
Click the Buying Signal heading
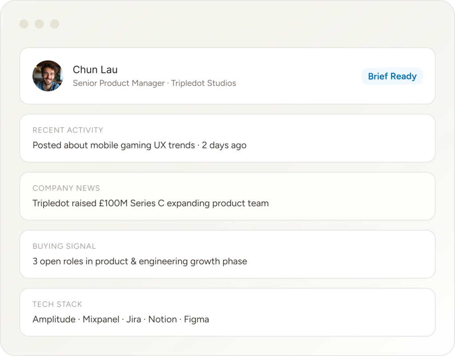coord(64,246)
